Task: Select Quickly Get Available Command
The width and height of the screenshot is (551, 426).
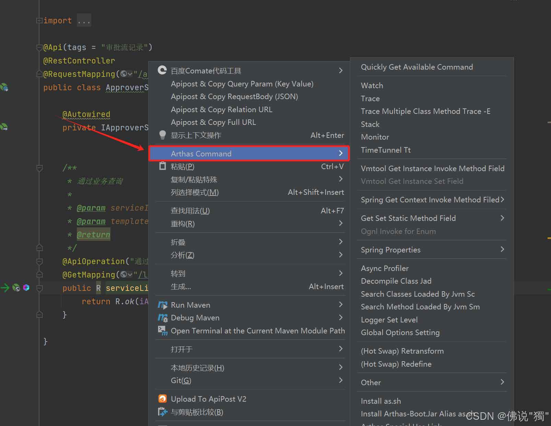Action: click(x=417, y=67)
